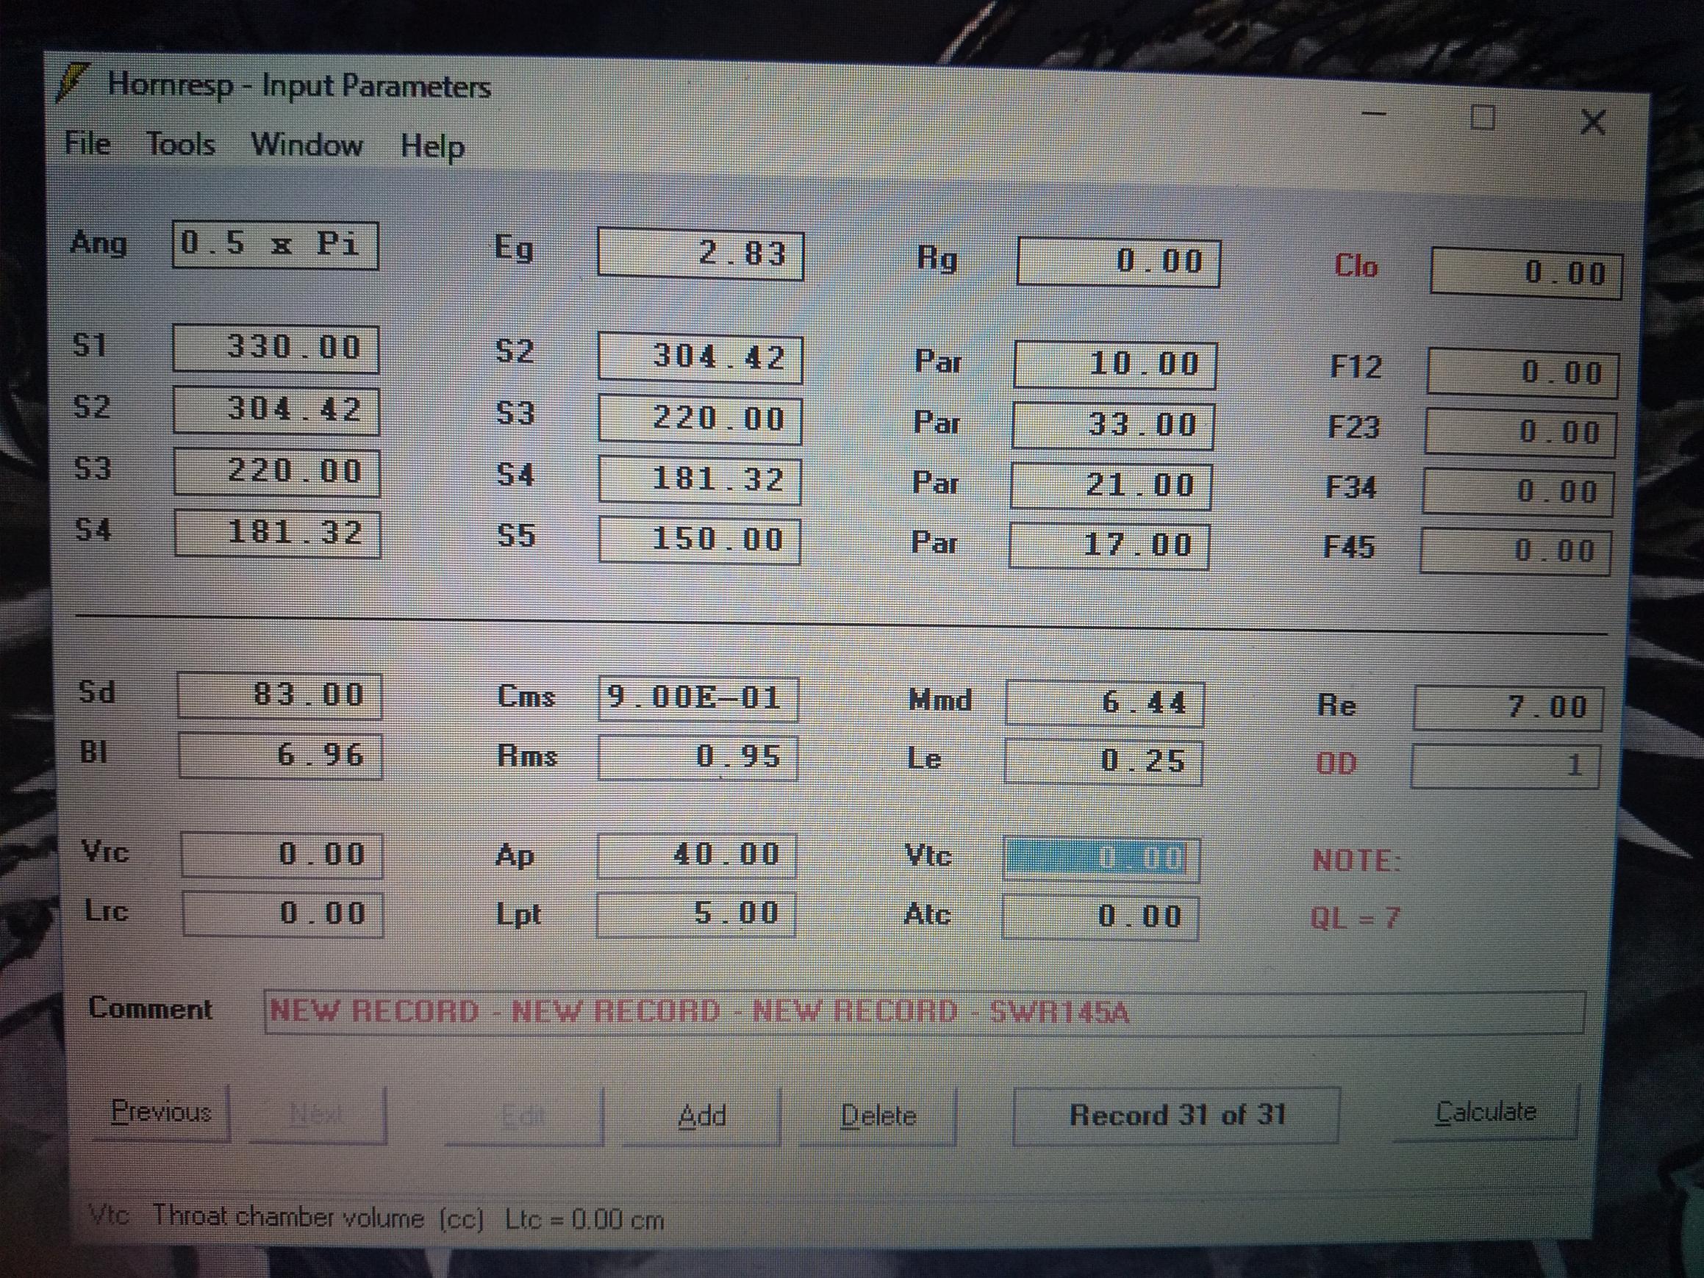Click the first-column S2 field 304.42

tap(276, 409)
